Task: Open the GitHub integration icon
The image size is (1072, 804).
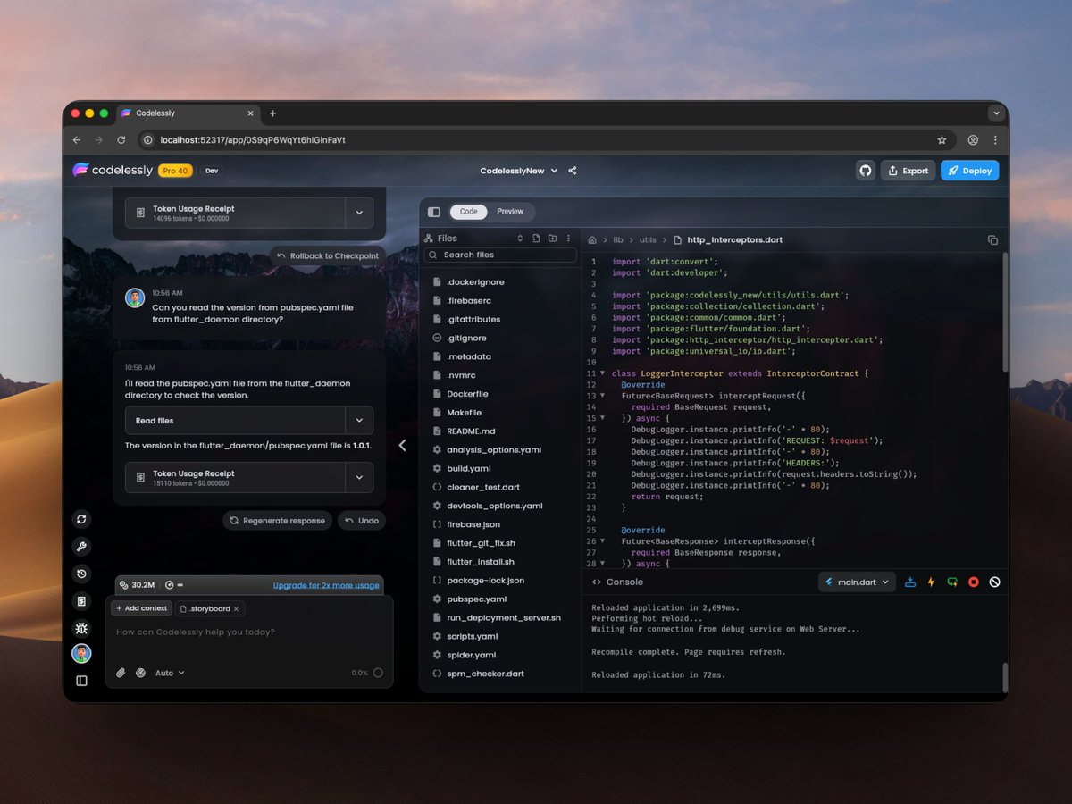Action: [x=865, y=171]
